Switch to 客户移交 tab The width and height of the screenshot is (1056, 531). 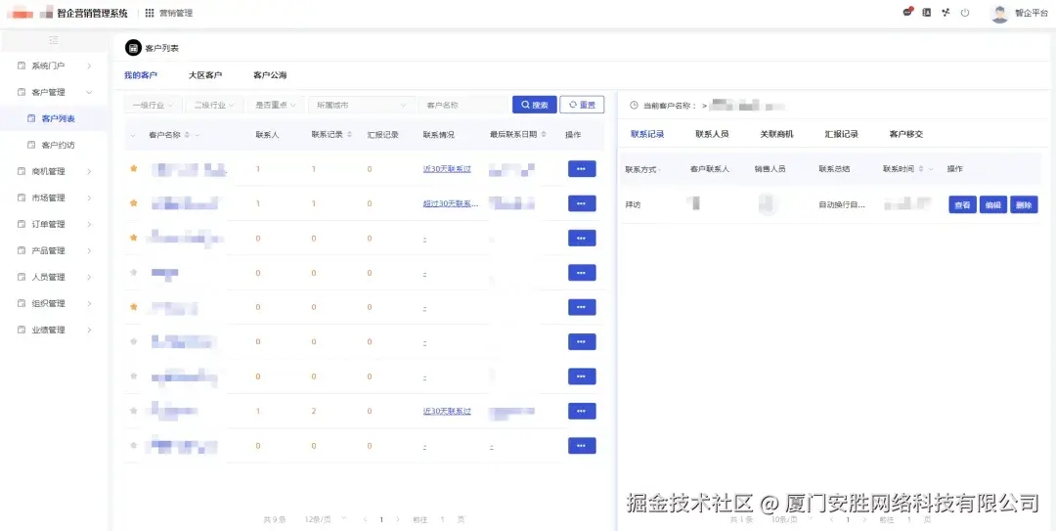click(905, 134)
